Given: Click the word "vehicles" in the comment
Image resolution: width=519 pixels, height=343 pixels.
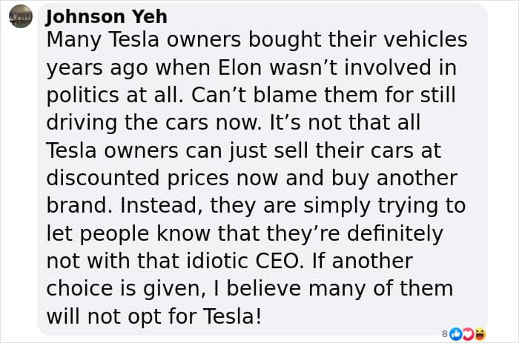Looking at the screenshot, I should point(414,40).
